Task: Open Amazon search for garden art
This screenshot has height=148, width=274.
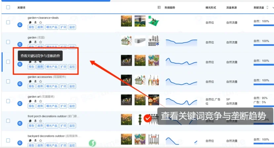Action: pos(35,101)
